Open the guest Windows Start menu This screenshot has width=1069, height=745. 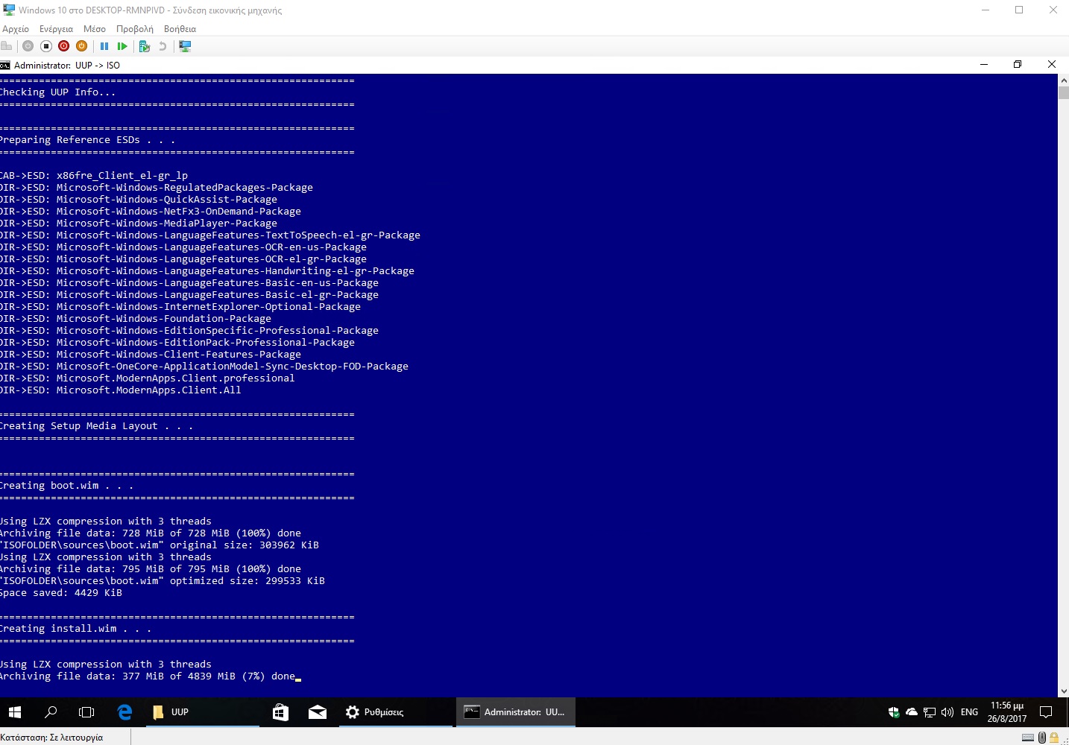coord(15,712)
